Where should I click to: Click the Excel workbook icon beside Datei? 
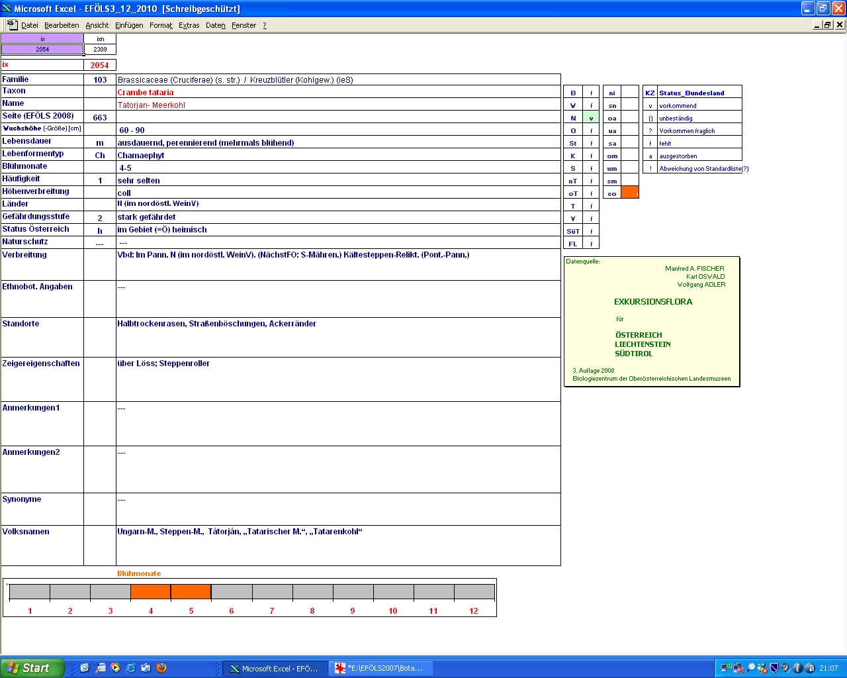[x=12, y=24]
